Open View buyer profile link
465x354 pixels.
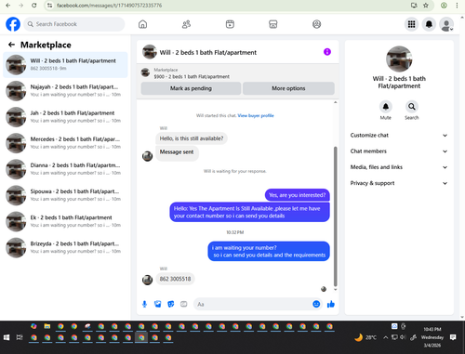pos(256,115)
